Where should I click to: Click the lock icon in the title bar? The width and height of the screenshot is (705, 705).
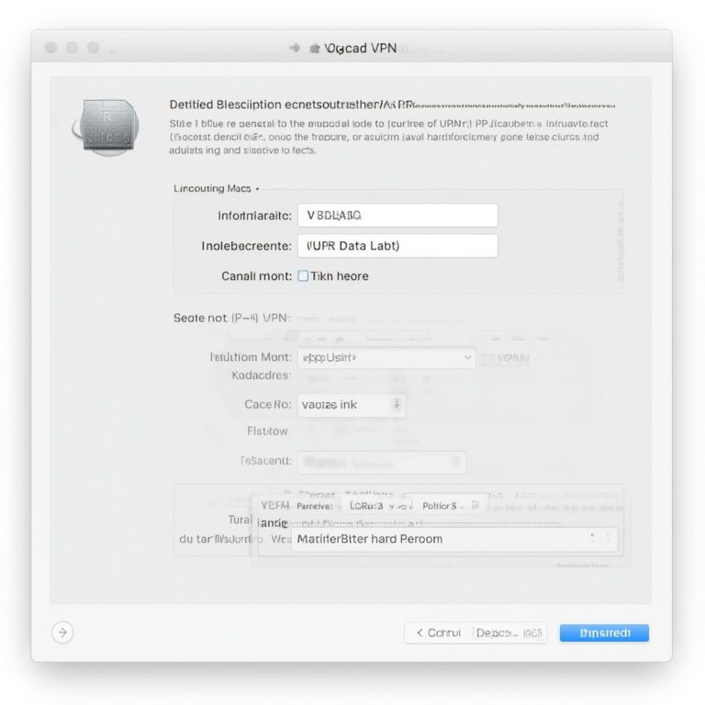[x=315, y=48]
